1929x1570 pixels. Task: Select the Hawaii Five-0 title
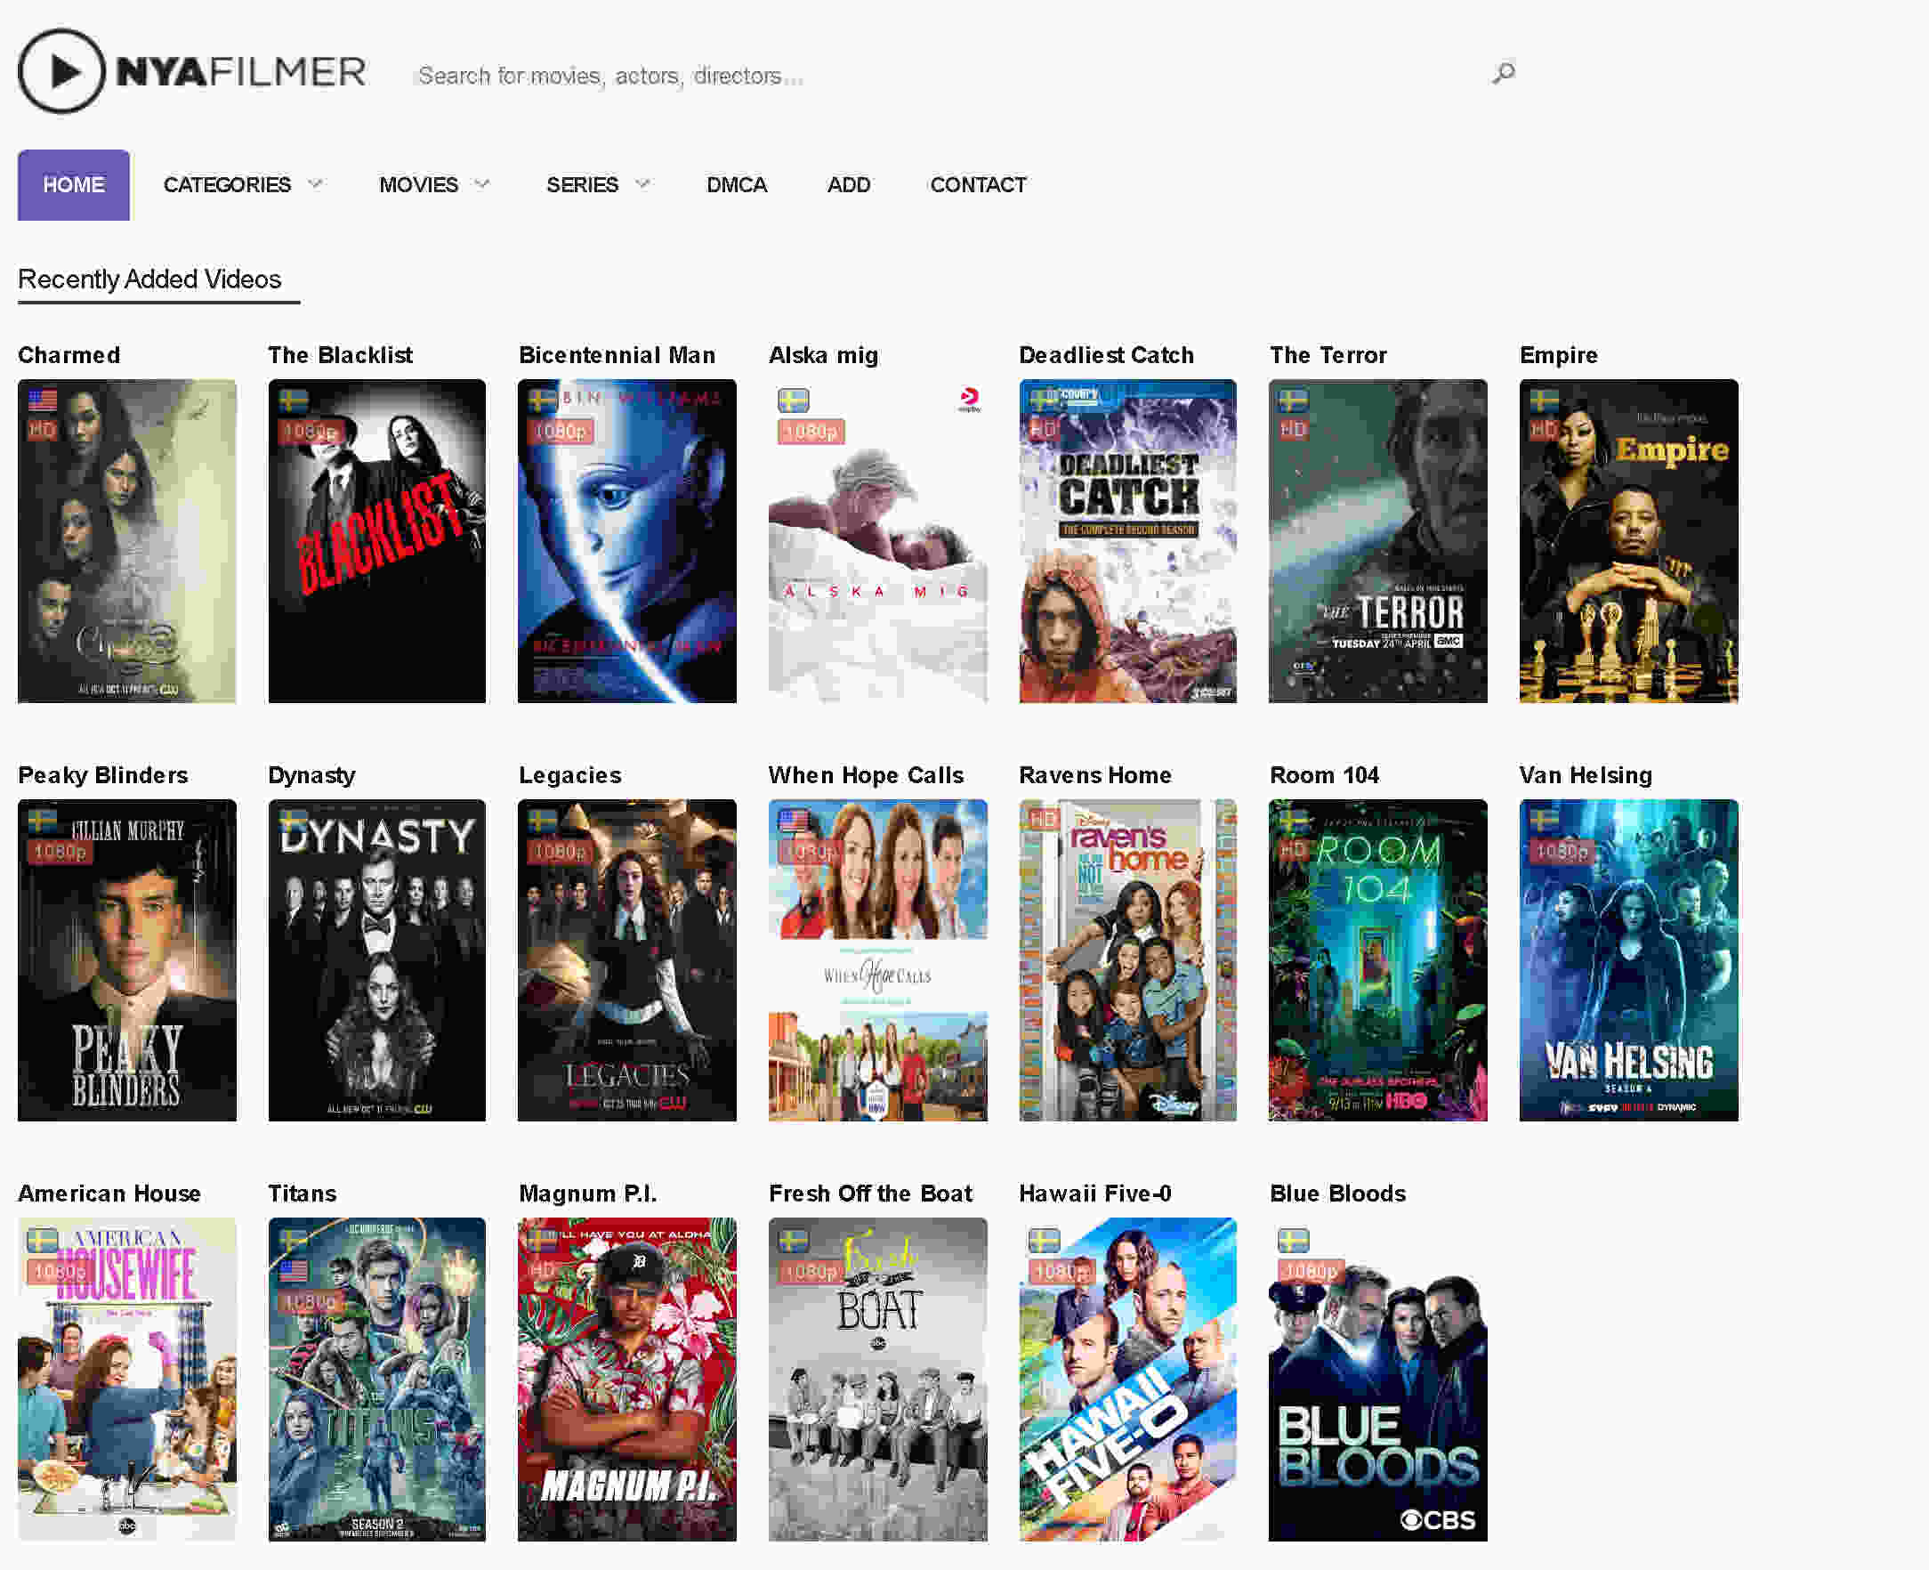coord(1095,1193)
